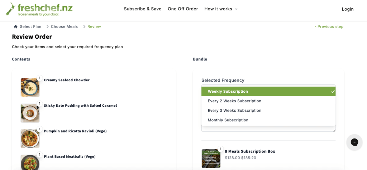Click the $128.00 price
Image resolution: width=367 pixels, height=170 pixels.
pos(232,158)
